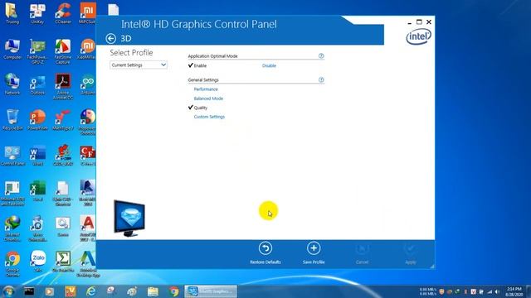Open CCleaner from the desktop
The image size is (531, 298).
pyautogui.click(x=63, y=13)
